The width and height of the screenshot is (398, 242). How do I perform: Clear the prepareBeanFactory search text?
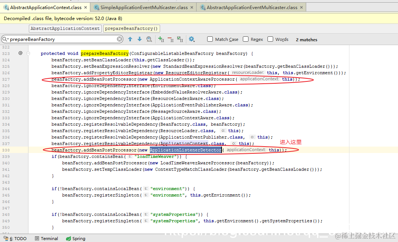click(x=120, y=39)
